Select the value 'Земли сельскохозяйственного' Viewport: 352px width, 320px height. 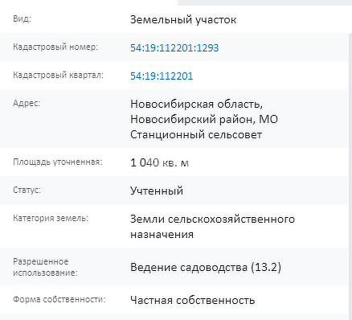click(213, 219)
